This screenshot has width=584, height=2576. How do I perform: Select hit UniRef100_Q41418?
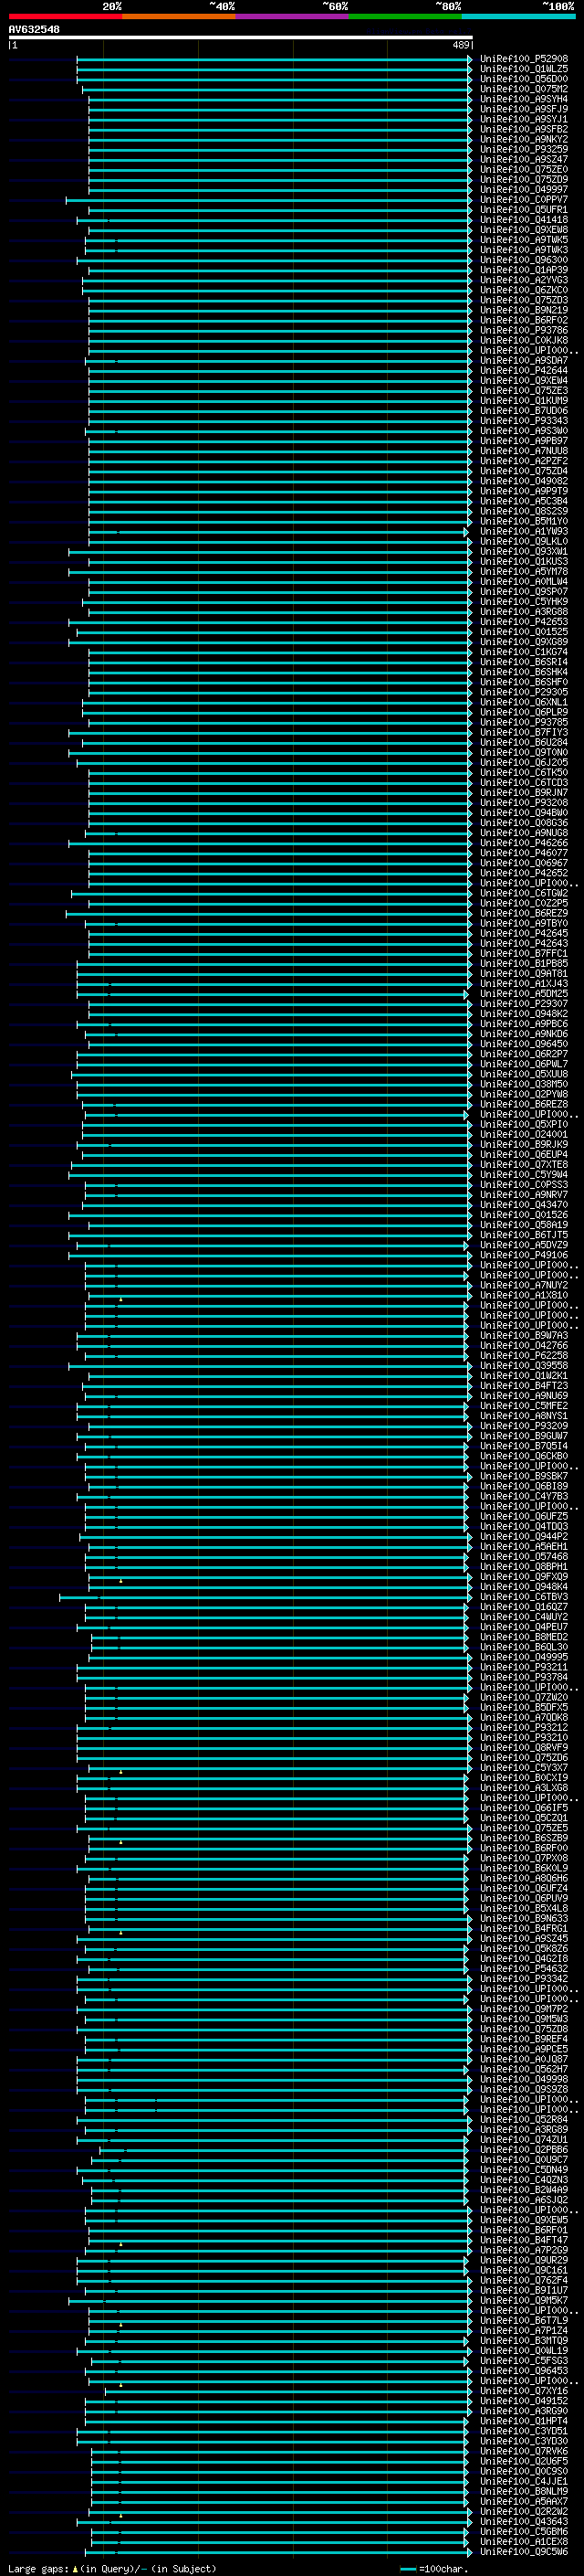click(523, 220)
